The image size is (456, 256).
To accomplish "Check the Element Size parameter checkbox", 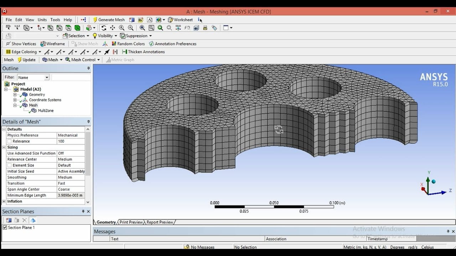I will coord(9,165).
